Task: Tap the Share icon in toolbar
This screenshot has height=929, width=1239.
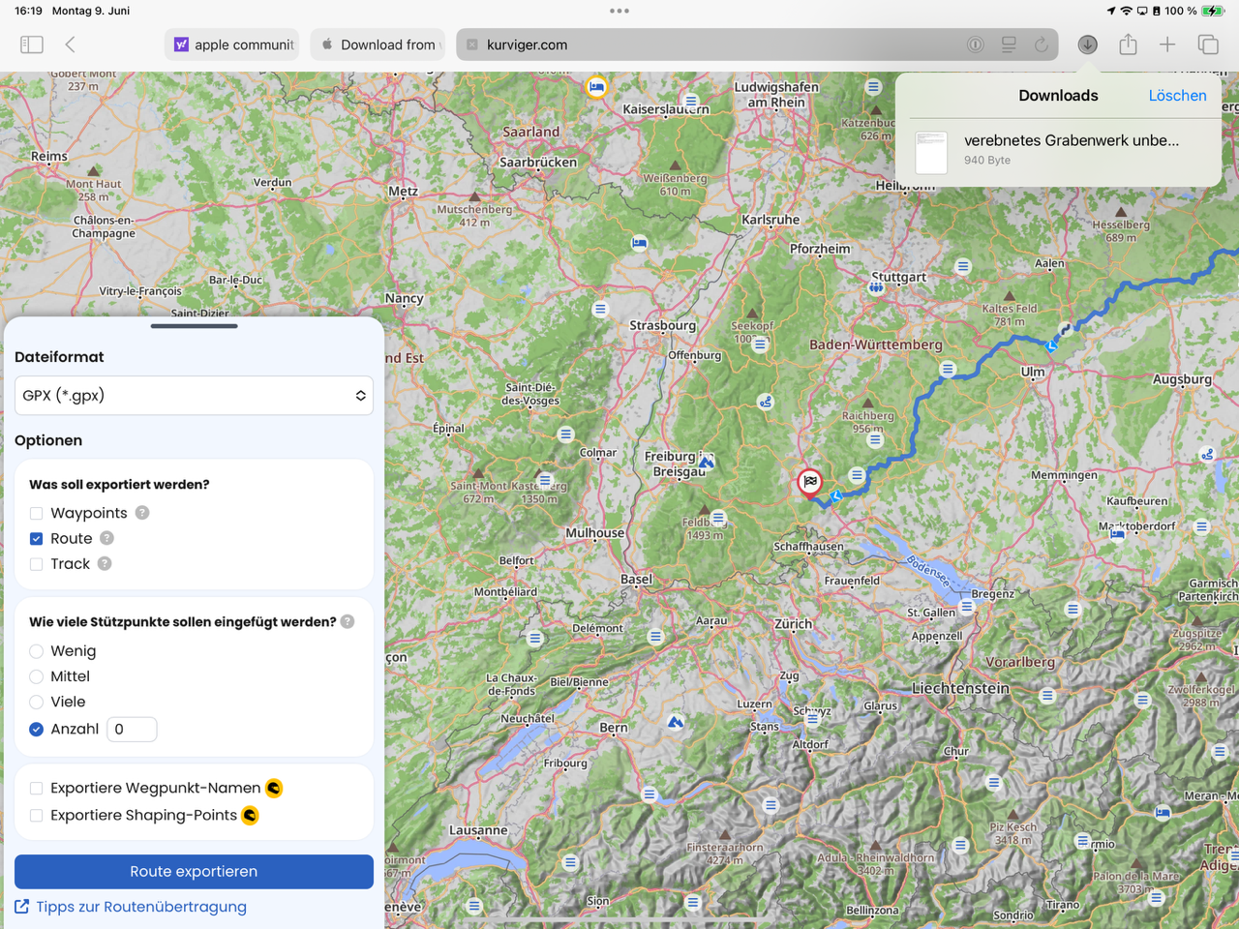Action: (1128, 45)
